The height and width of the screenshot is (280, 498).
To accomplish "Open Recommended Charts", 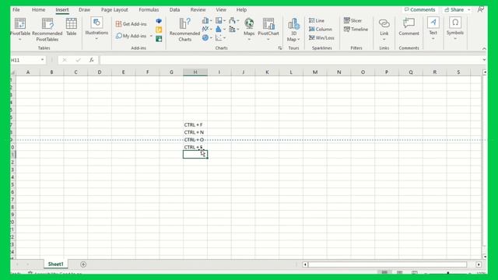I will (185, 30).
